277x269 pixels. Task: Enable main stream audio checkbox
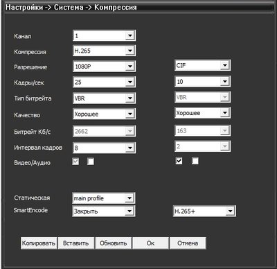pos(91,162)
